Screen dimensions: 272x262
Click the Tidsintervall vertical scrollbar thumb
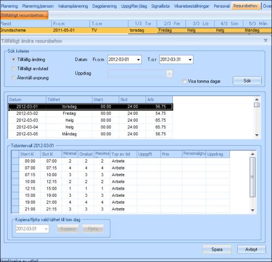[x=252, y=177]
